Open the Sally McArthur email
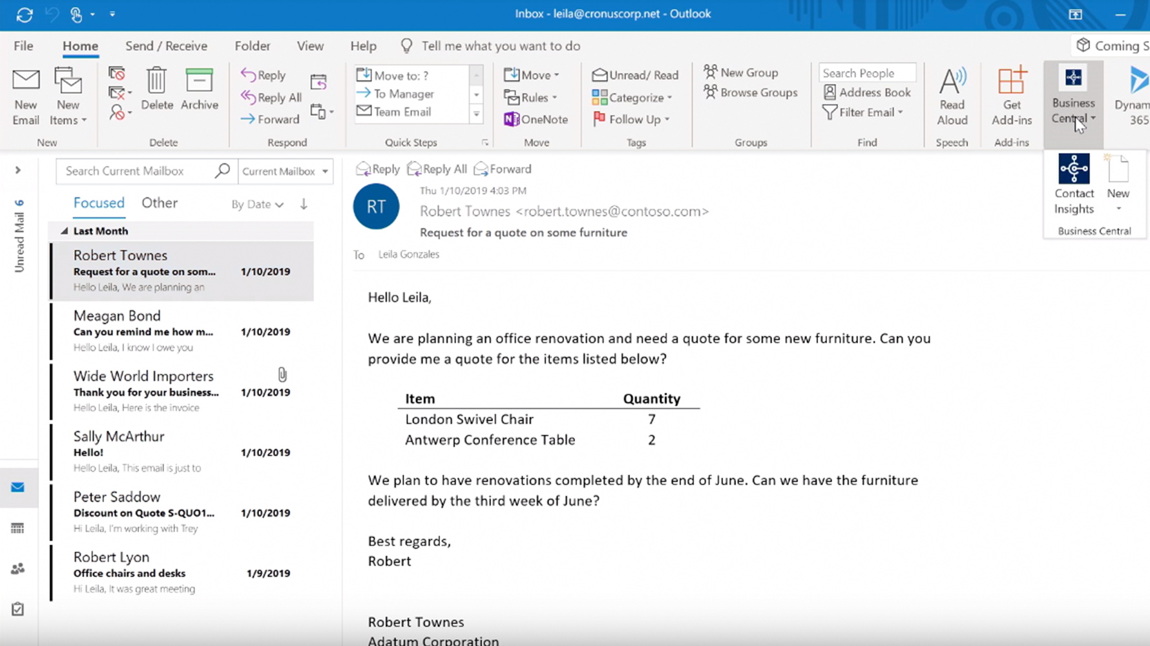 [x=182, y=451]
